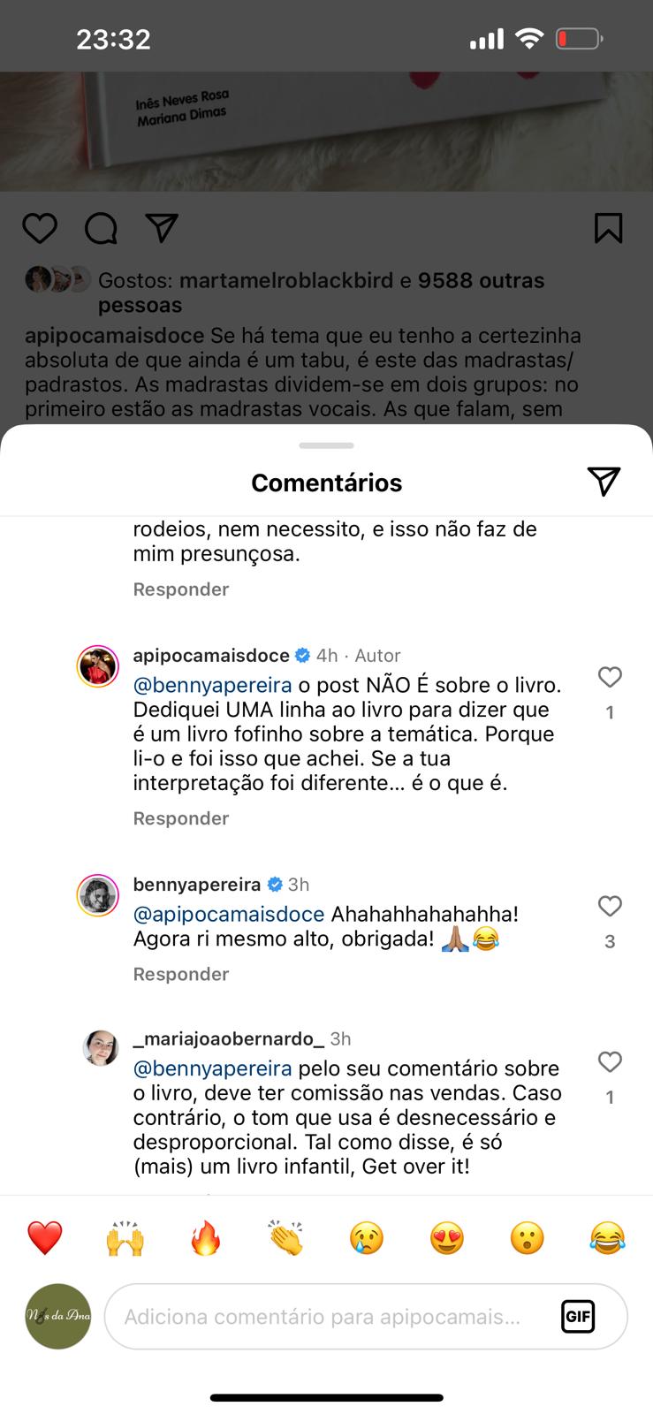Screen dimensions: 653x1414
Task: Reply to apipocamaisdoce's comment via Responder
Action: pyautogui.click(x=181, y=818)
